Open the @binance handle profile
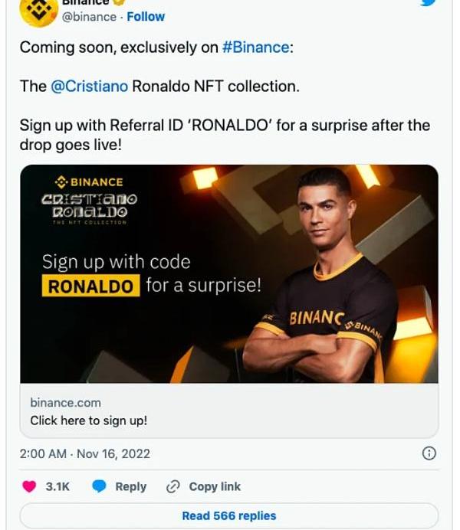460x530 pixels. point(89,16)
